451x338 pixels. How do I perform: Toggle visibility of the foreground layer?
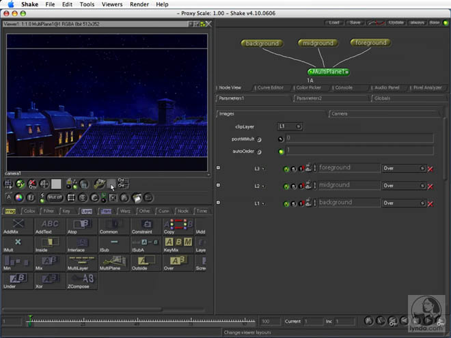coord(286,169)
